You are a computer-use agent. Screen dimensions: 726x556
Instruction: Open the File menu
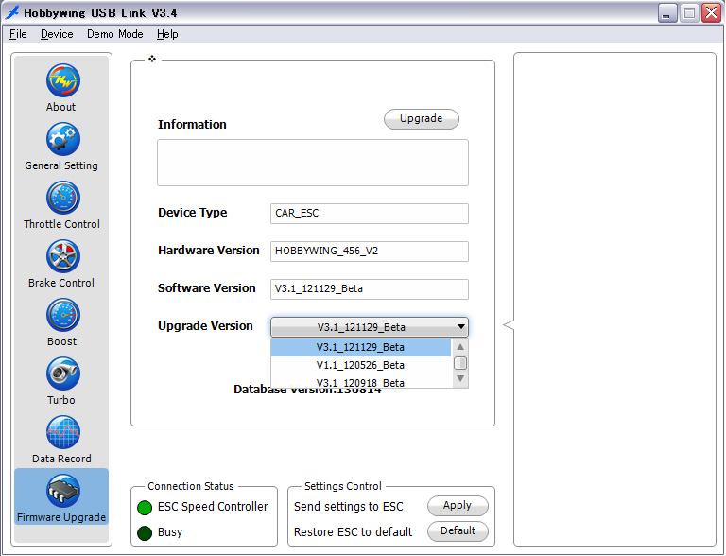pos(18,34)
